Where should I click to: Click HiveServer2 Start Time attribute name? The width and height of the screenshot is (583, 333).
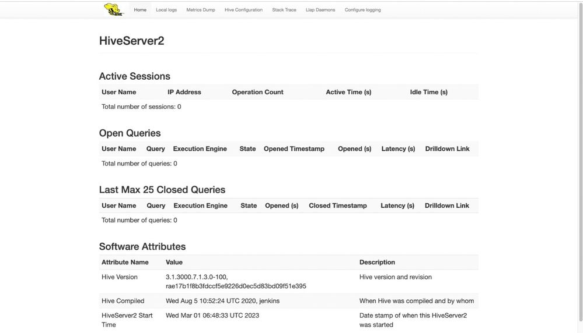coord(127,320)
